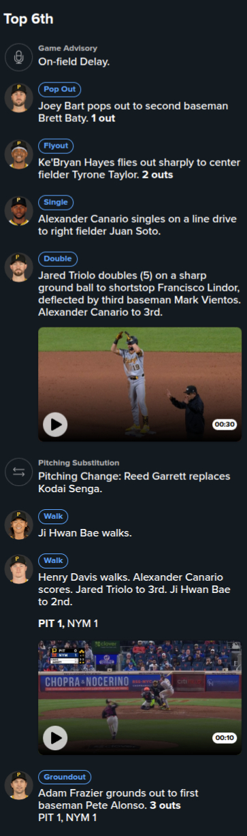Select the Double play tag
Image resolution: width=247 pixels, height=836 pixels.
pyautogui.click(x=58, y=259)
